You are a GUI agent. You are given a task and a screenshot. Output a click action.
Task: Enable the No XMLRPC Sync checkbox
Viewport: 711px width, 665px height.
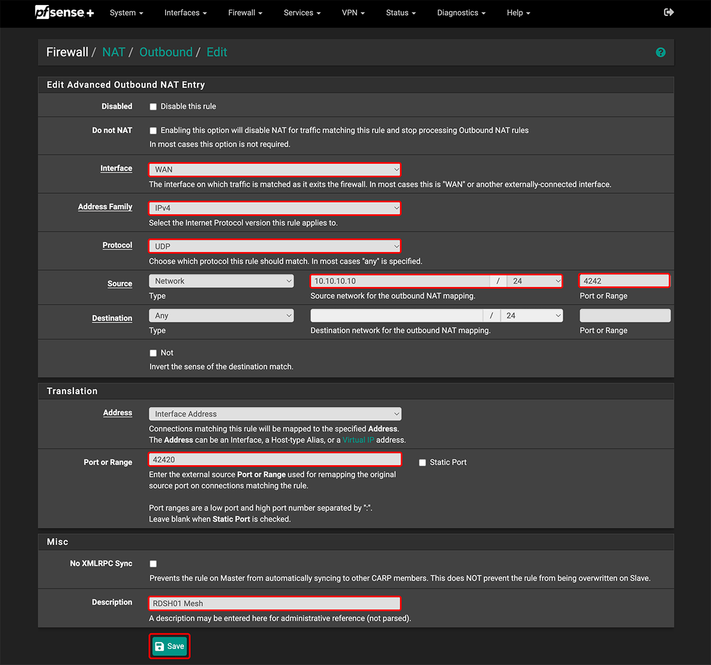[153, 564]
